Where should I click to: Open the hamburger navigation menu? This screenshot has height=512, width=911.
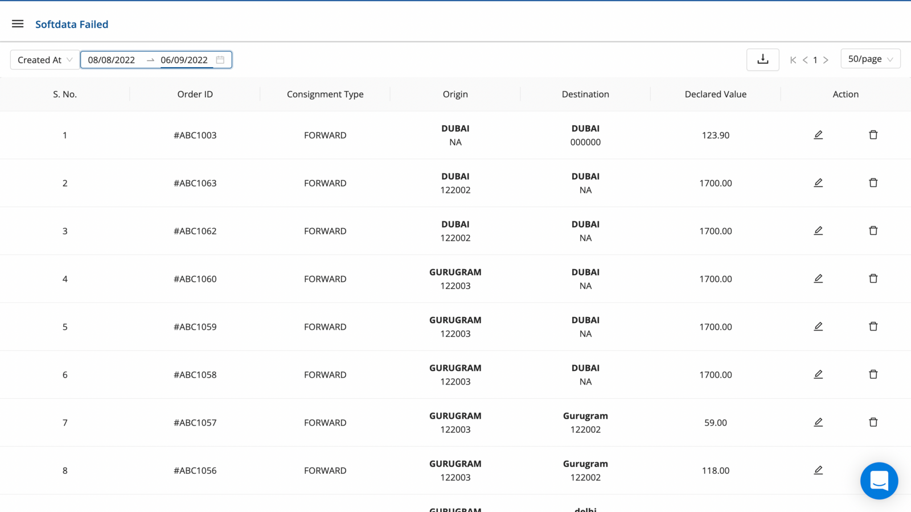pos(18,24)
